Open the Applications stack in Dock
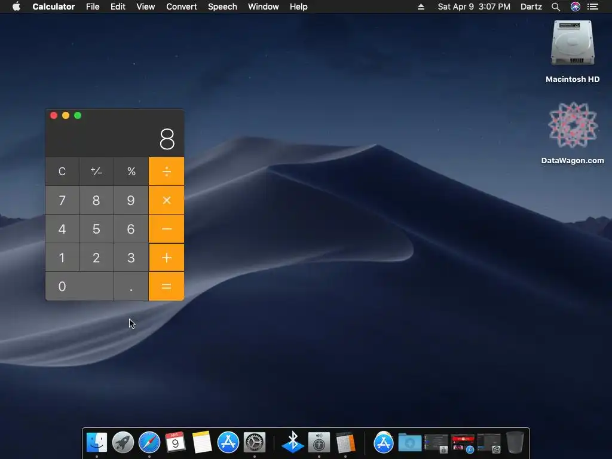This screenshot has width=612, height=459. pyautogui.click(x=383, y=443)
